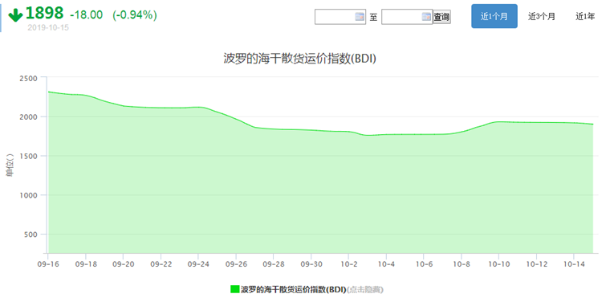Click the y-axis title 单位( )

pos(10,166)
